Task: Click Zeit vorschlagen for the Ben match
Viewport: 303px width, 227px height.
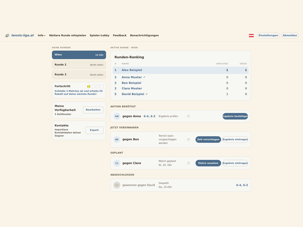Action: pos(208,139)
